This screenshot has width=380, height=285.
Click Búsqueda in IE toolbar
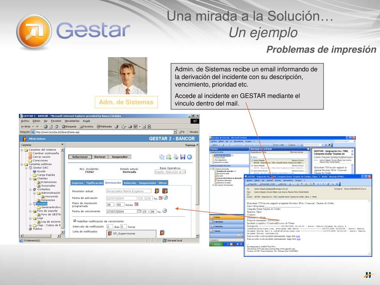click(x=69, y=127)
